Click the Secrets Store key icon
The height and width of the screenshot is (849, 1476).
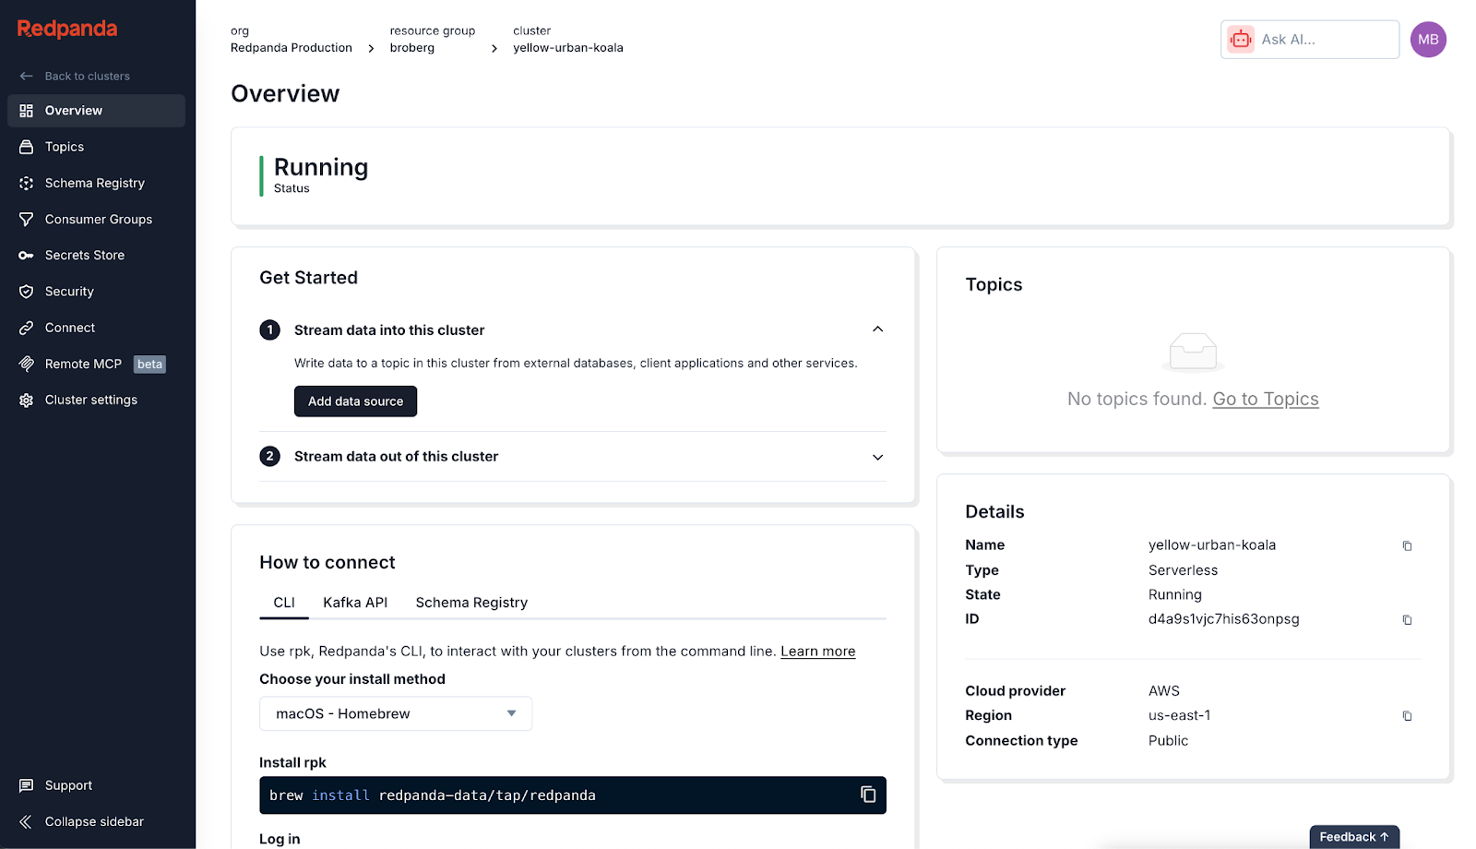click(x=26, y=256)
